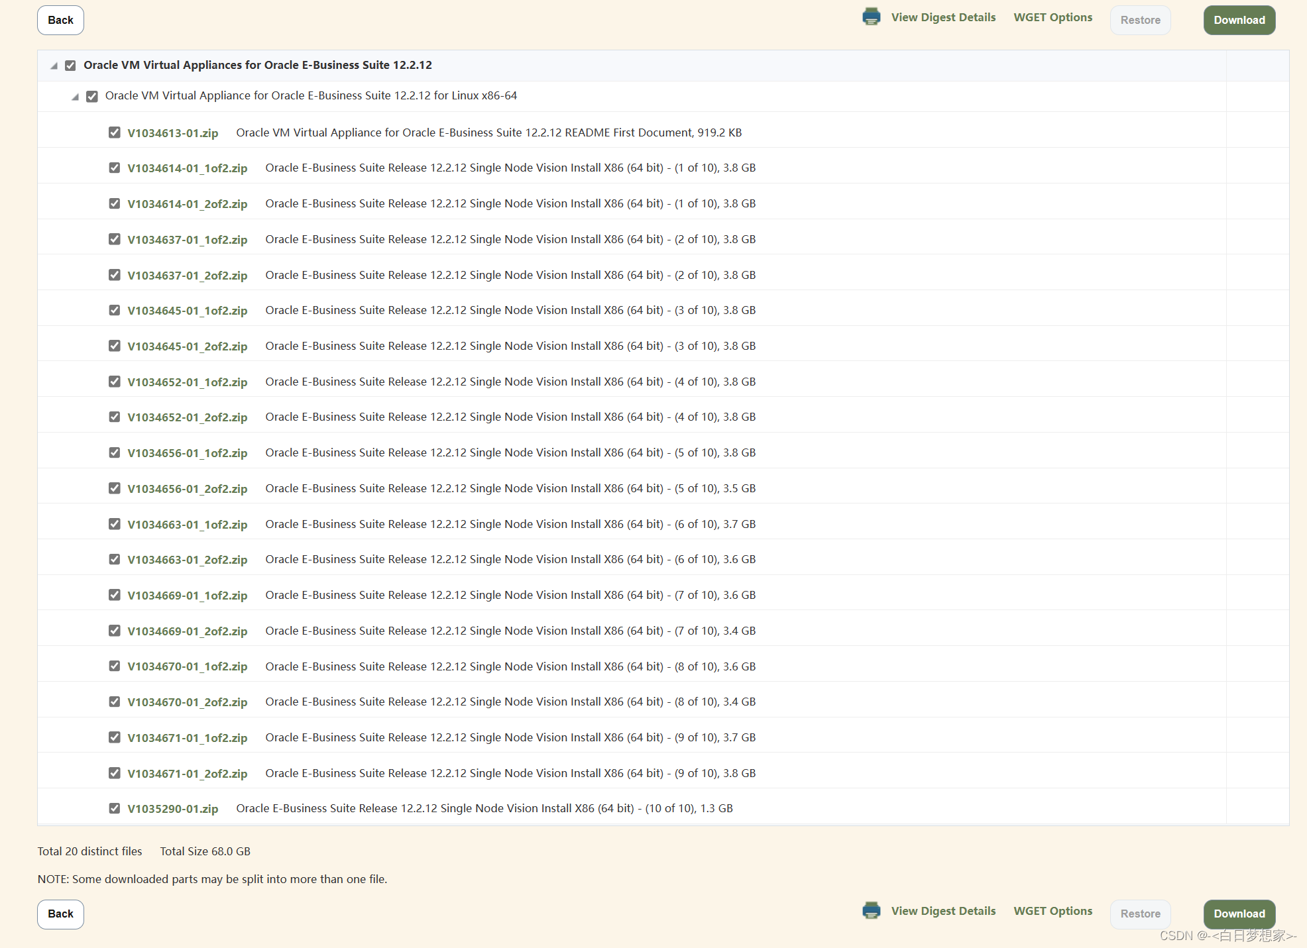Uncheck the V1034614-01_1of2.zip file

(114, 168)
